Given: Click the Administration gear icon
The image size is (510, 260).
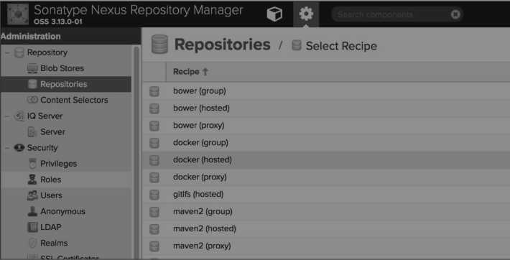Looking at the screenshot, I should coord(306,14).
